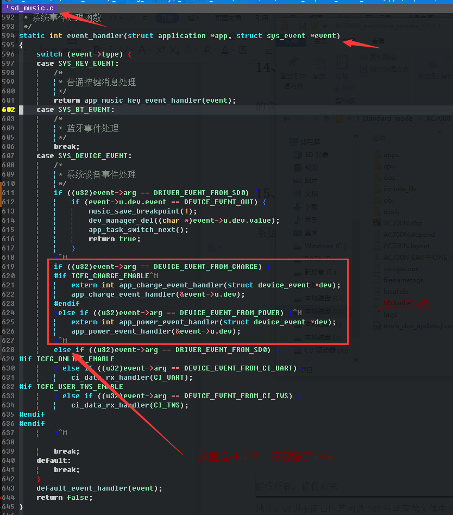Viewport: 453px width, 515px height.
Task: Sort by the 名称 column header
Action: (379, 139)
